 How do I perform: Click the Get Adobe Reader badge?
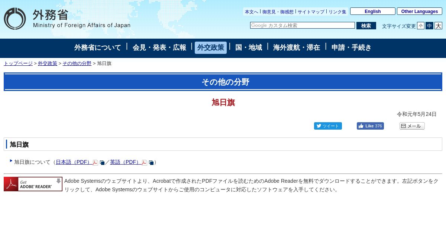33,184
